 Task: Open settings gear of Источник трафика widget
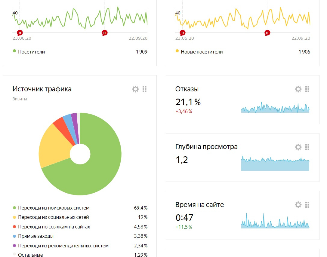coord(135,89)
